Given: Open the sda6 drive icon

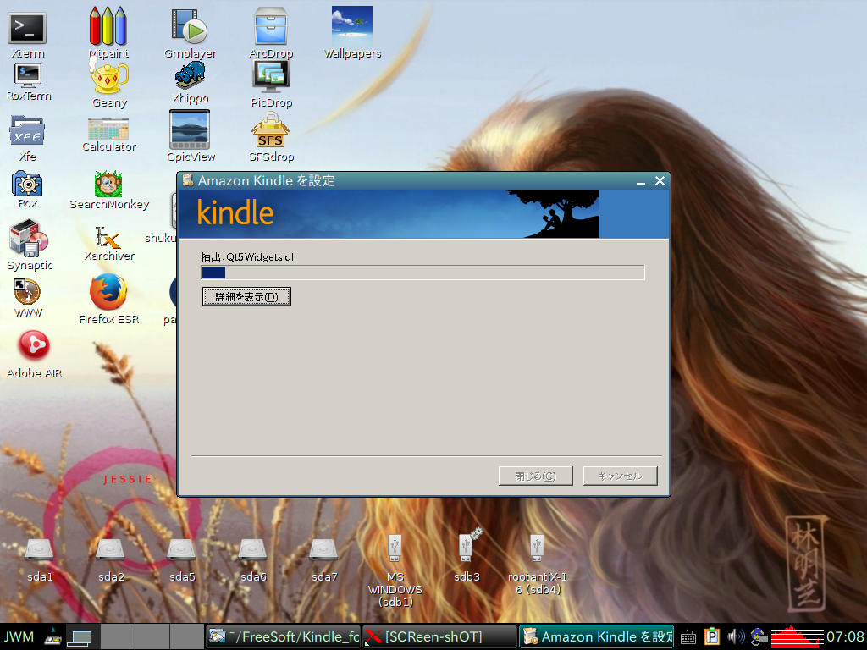Looking at the screenshot, I should tap(252, 550).
